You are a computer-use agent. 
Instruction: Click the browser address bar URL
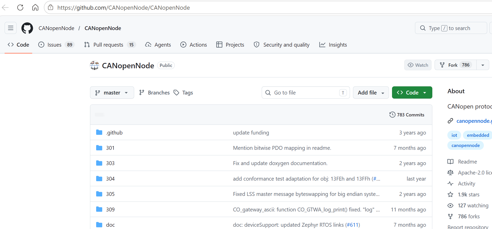coord(123,8)
